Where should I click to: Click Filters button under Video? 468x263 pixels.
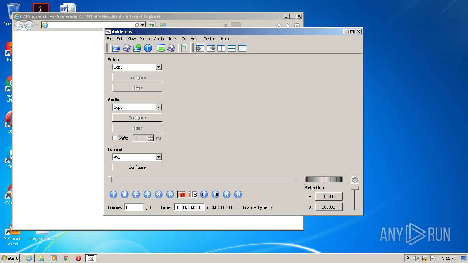137,88
